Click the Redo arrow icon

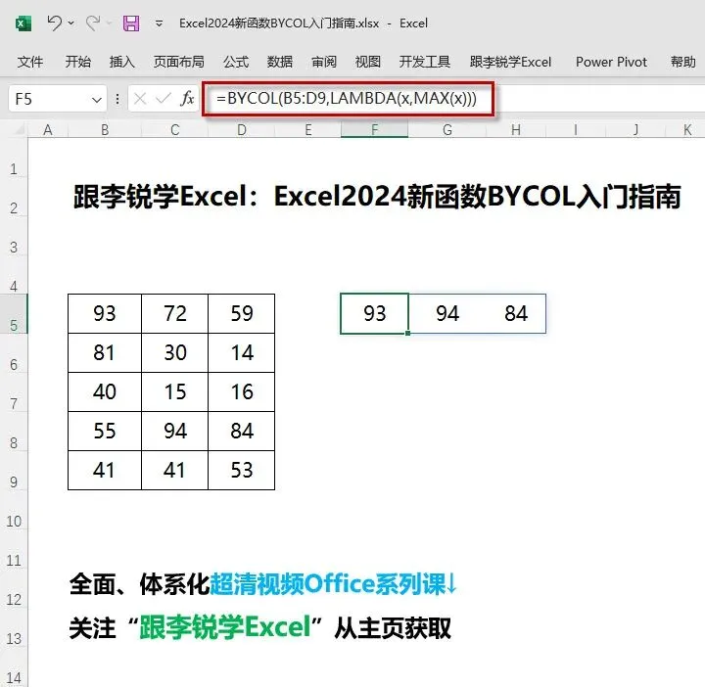click(93, 23)
